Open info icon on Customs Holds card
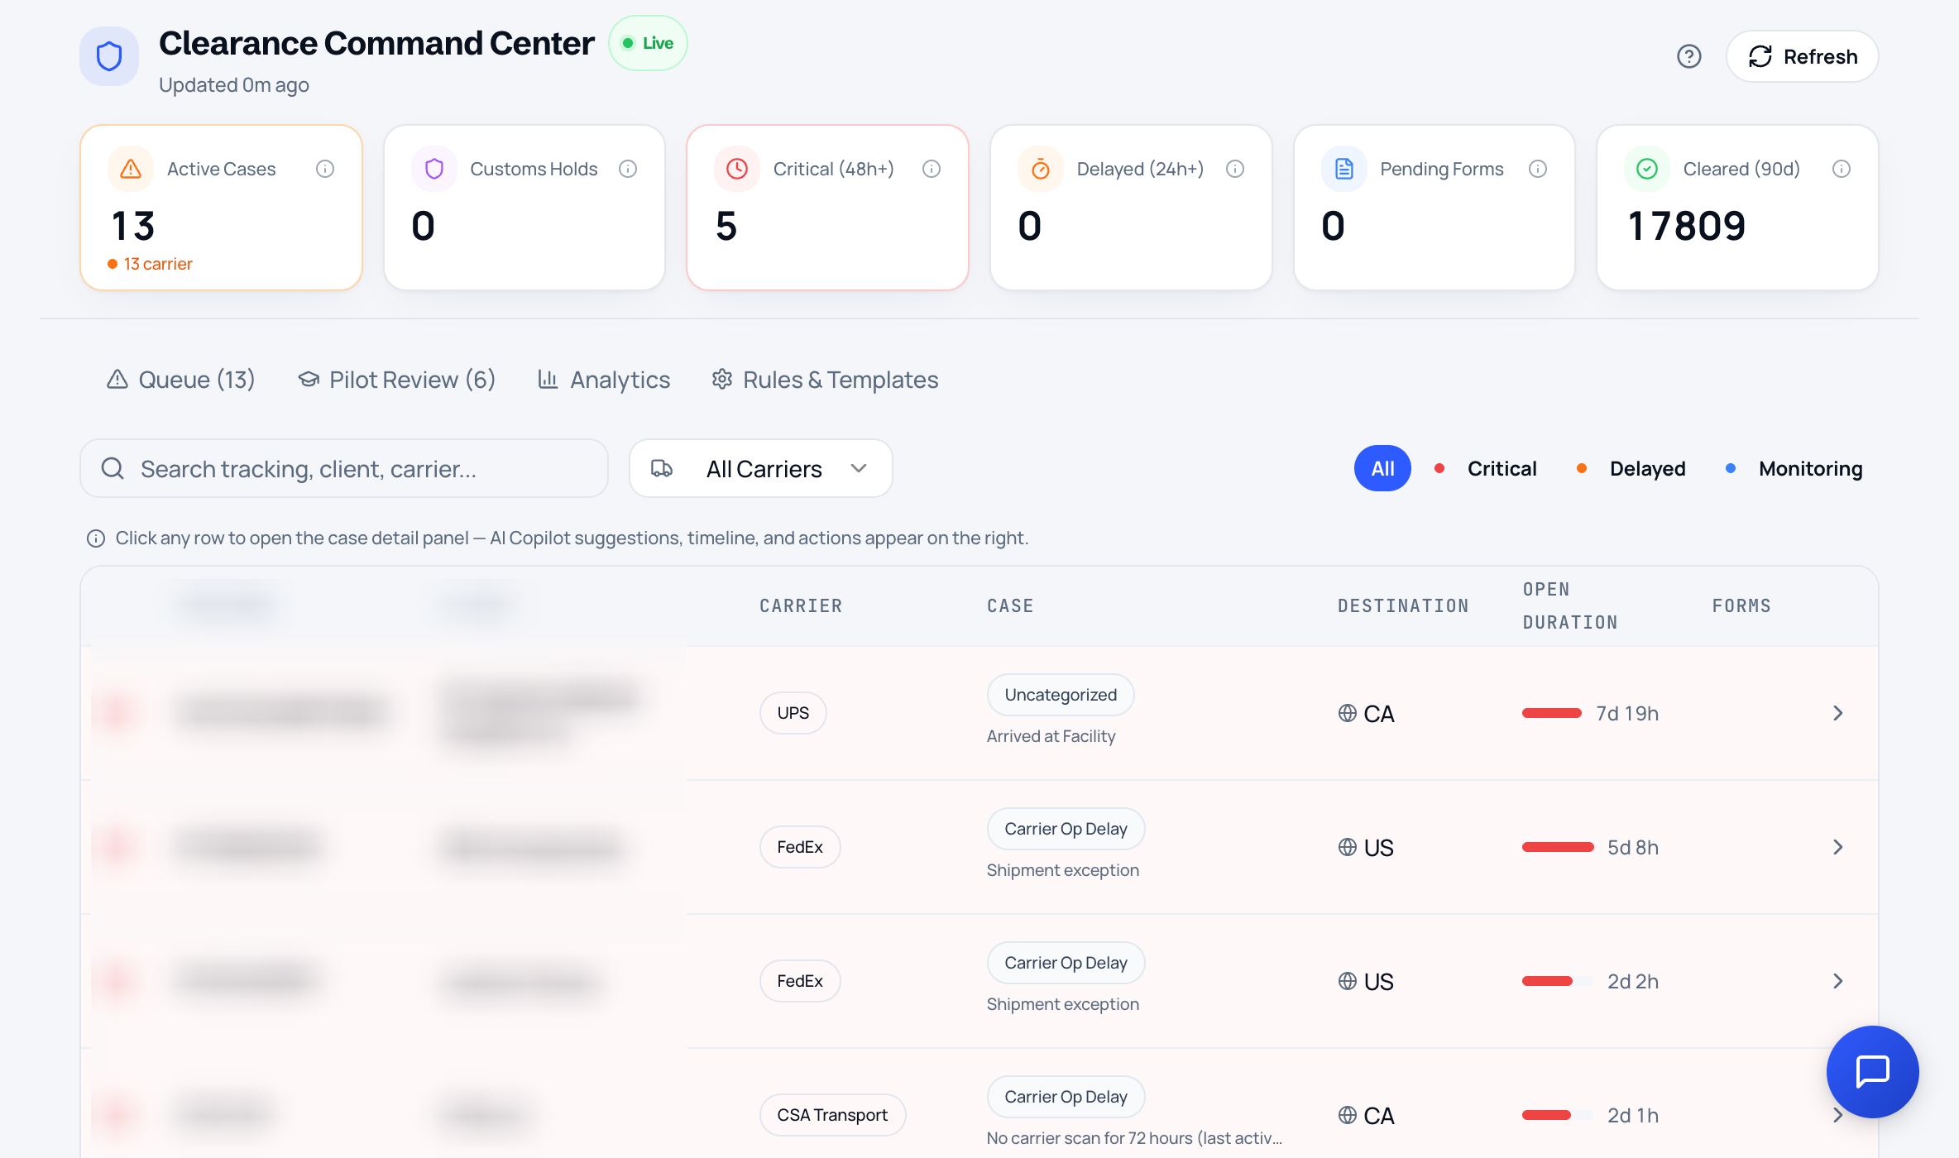Screen dimensions: 1959x1158 pyautogui.click(x=628, y=169)
